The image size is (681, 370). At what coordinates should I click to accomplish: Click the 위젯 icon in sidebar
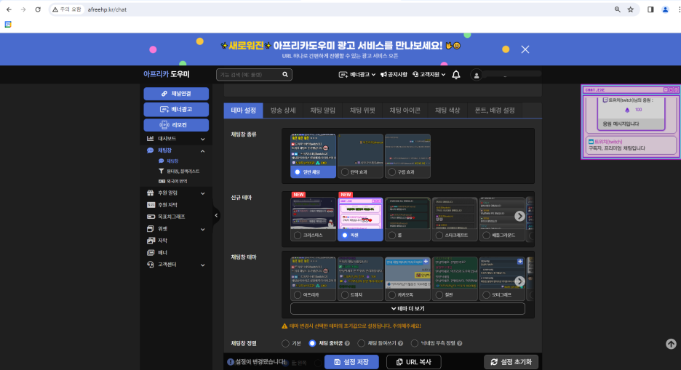151,228
